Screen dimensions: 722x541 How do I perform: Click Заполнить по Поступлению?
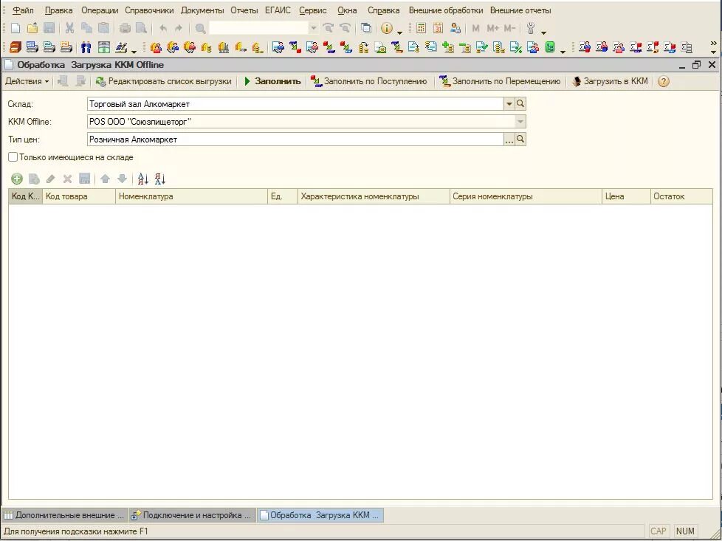pyautogui.click(x=369, y=81)
